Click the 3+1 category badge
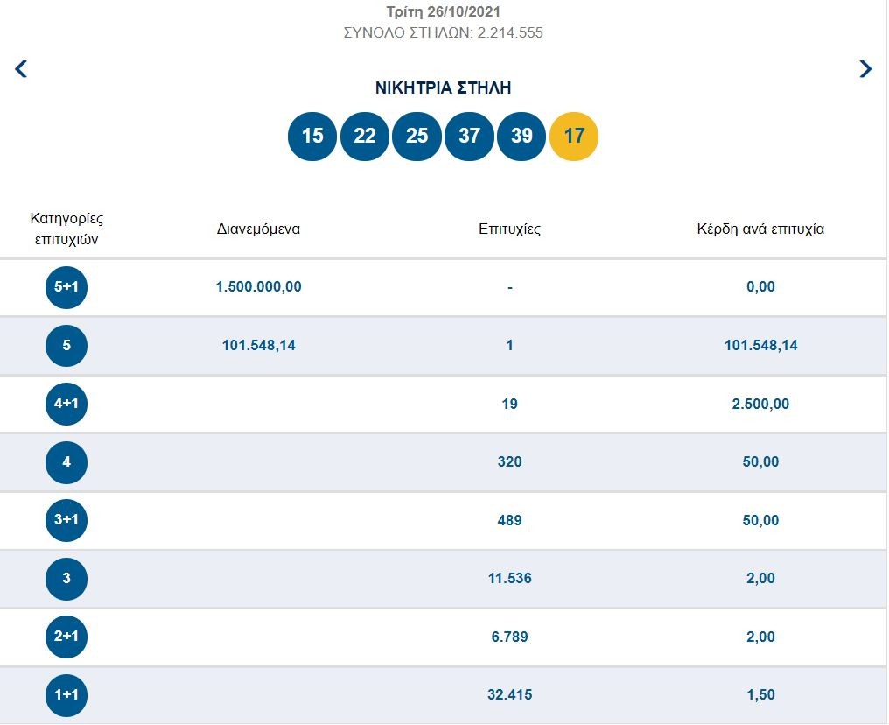Viewport: 889px width, 725px height. coord(66,520)
